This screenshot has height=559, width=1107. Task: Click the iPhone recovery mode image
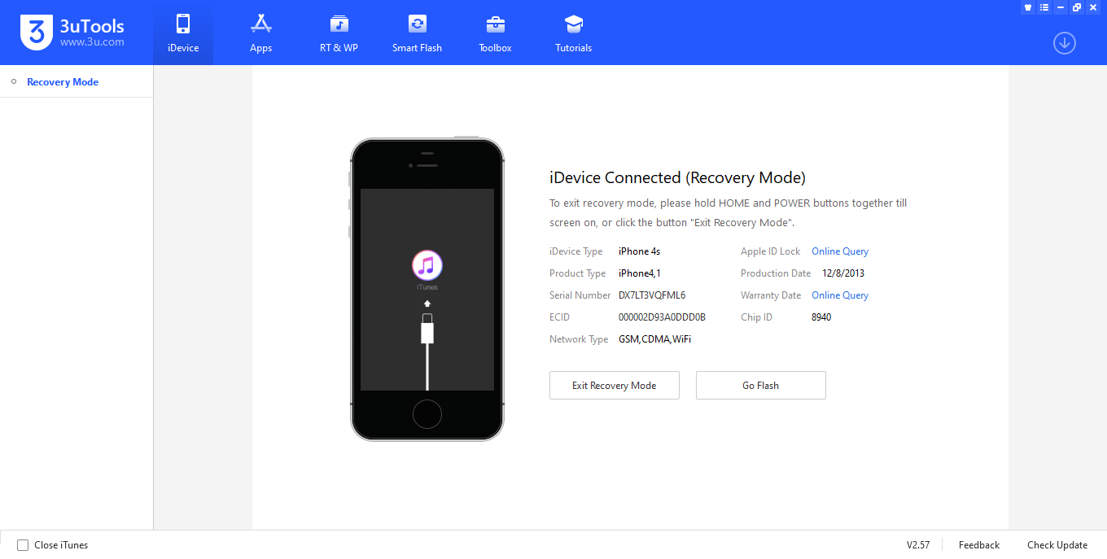[427, 290]
